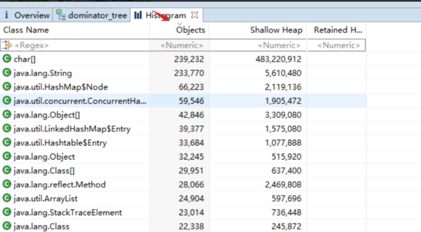
Task: Select the java.lang.StackTraceElement row
Action: (183, 212)
